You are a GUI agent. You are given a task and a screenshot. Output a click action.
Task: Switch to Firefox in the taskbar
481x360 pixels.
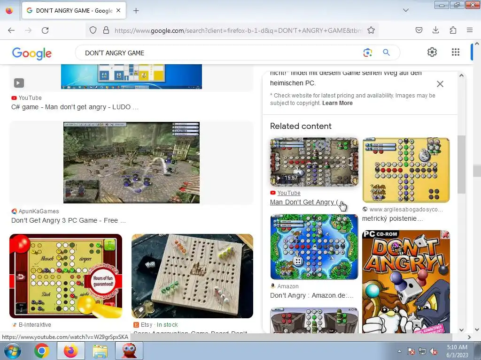(x=71, y=351)
